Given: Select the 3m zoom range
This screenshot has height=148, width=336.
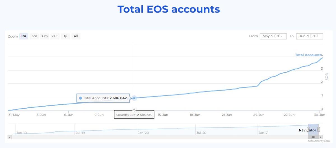Looking at the screenshot, I should coord(34,36).
